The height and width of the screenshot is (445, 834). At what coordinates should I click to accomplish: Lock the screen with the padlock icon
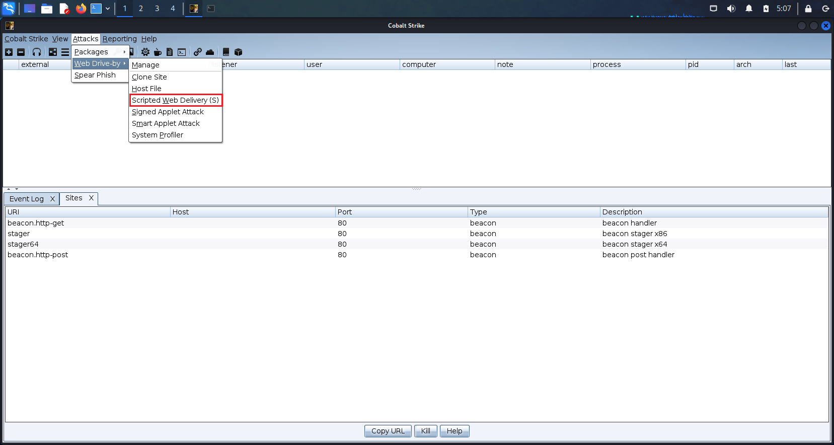808,9
